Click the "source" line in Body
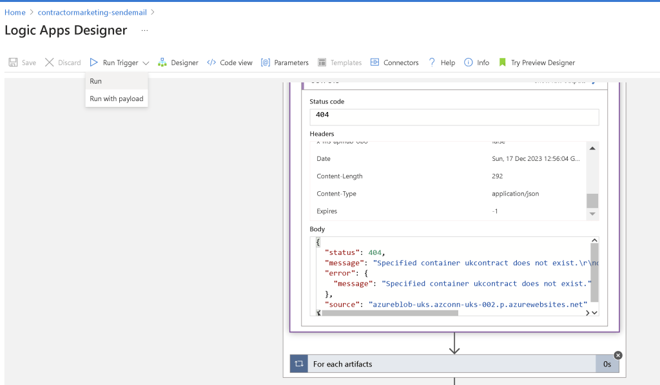The width and height of the screenshot is (660, 385). [456, 305]
